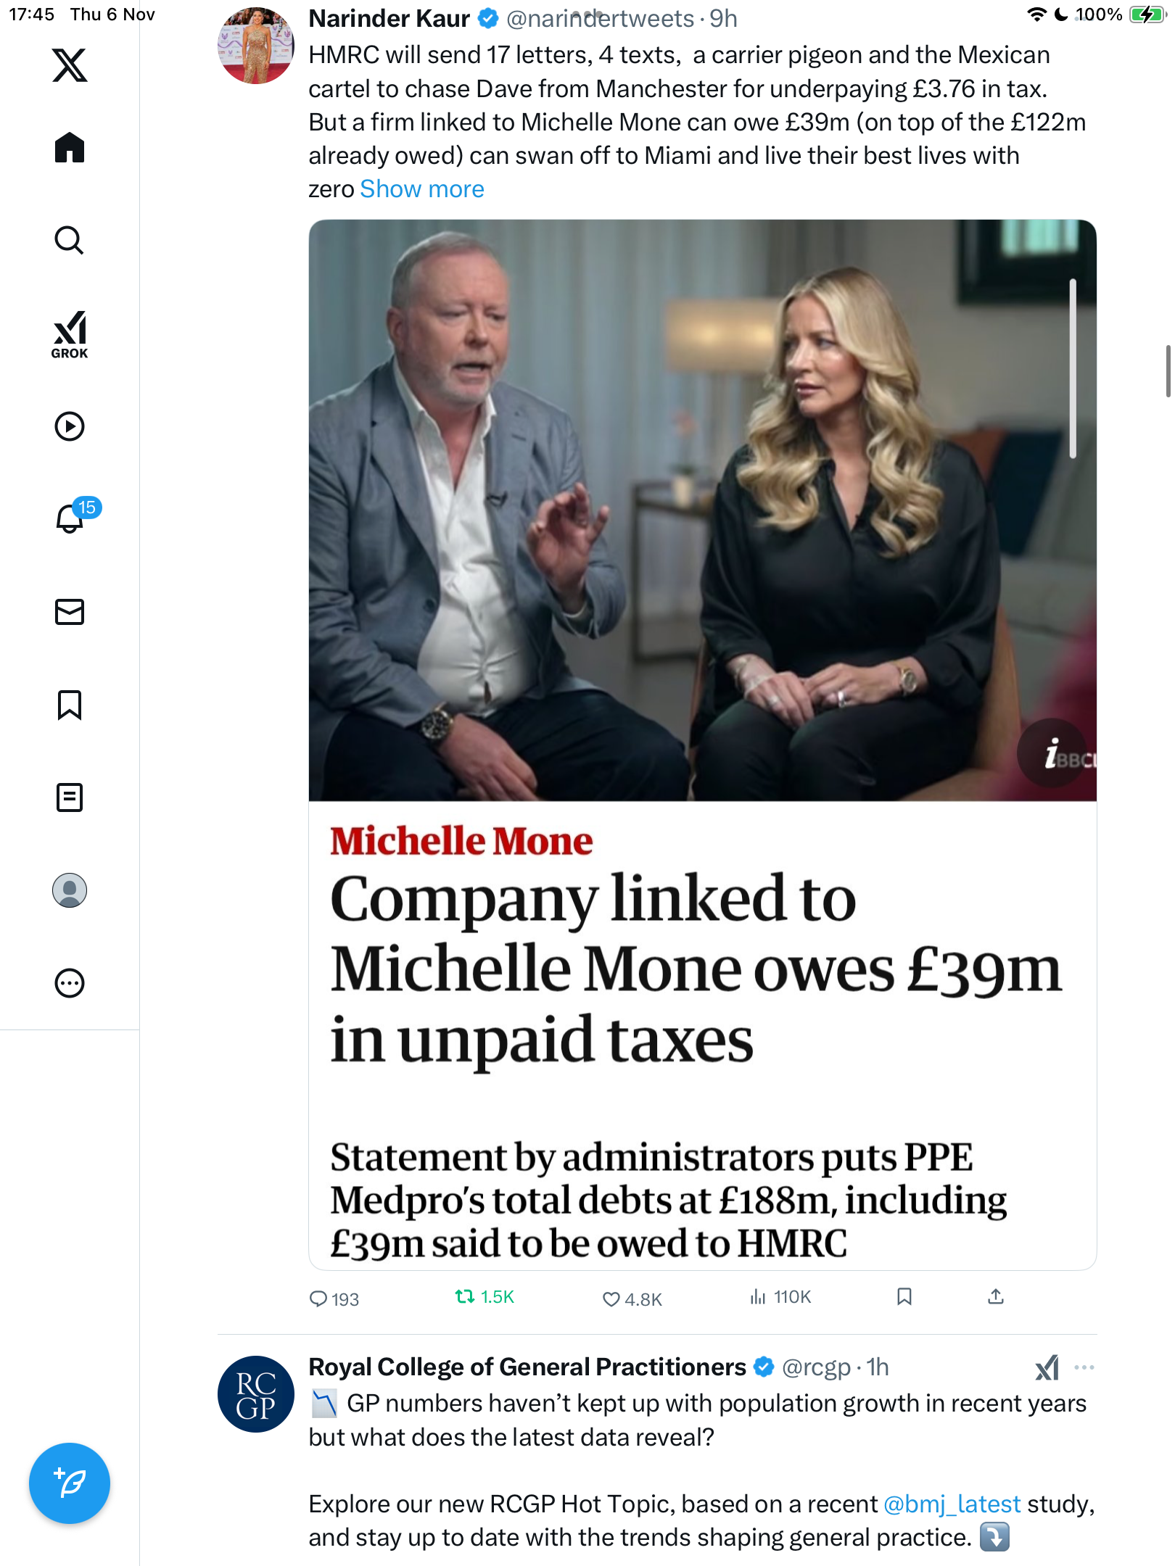The width and height of the screenshot is (1175, 1566).
Task: Open the Profile icon in sidebar
Action: coord(70,890)
